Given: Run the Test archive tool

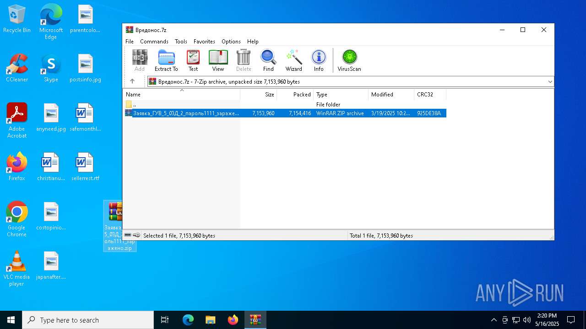Looking at the screenshot, I should coord(193,61).
